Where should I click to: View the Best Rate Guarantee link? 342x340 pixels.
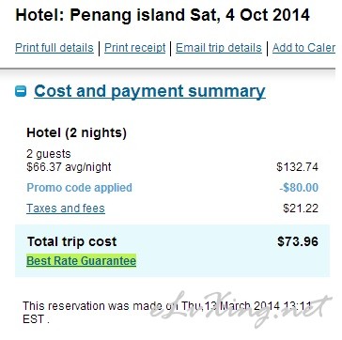(82, 261)
